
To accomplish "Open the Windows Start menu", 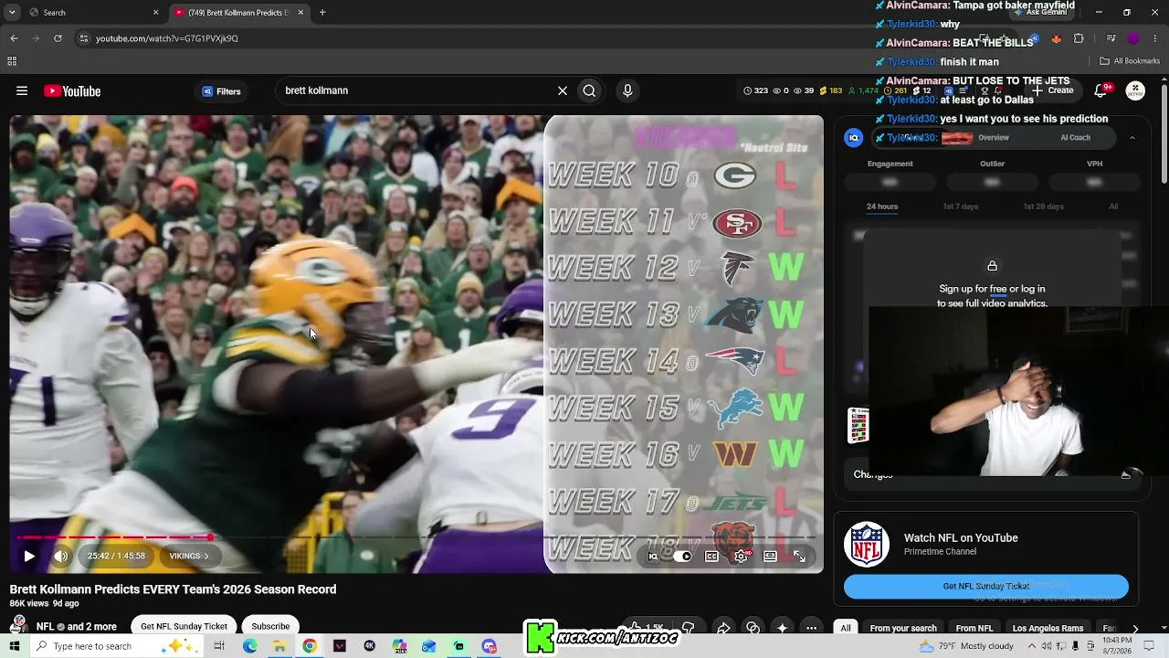I will pyautogui.click(x=14, y=646).
